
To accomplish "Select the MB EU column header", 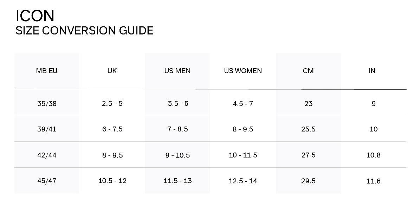I will coord(47,71).
